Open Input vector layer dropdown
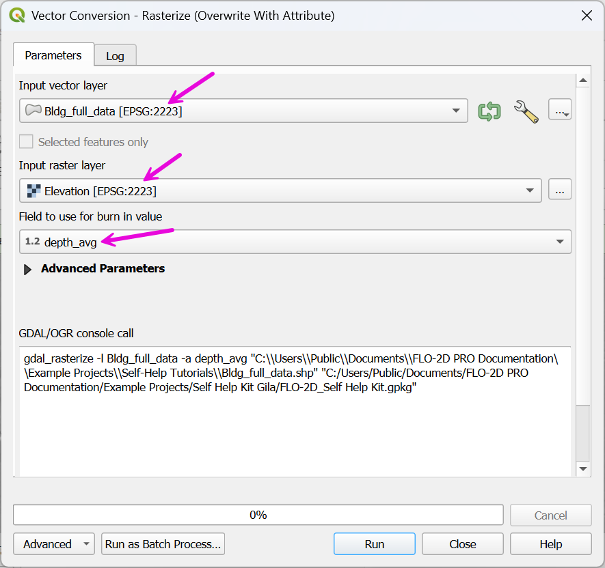 (x=456, y=111)
